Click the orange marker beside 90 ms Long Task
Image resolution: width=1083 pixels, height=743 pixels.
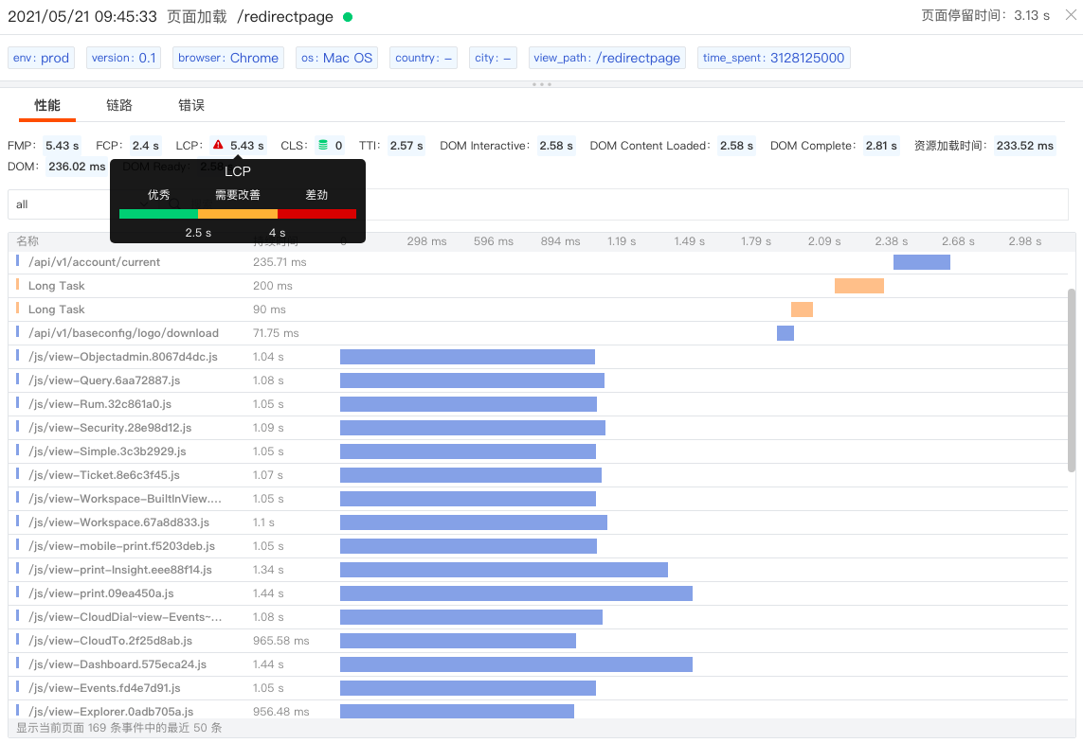pos(17,308)
